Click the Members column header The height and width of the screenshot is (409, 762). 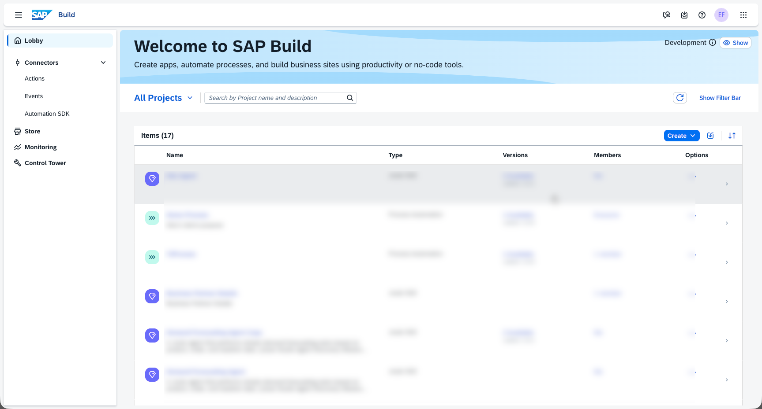[x=607, y=155]
